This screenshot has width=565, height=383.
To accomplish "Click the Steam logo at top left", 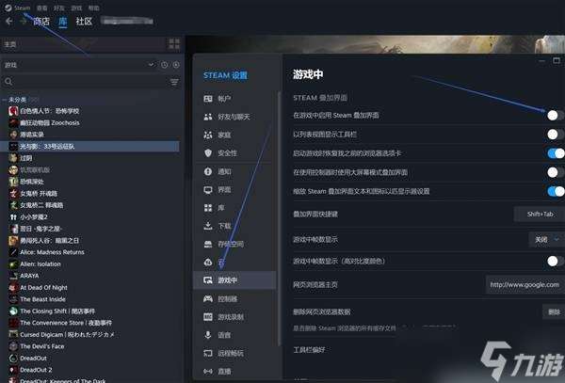I will [x=8, y=8].
